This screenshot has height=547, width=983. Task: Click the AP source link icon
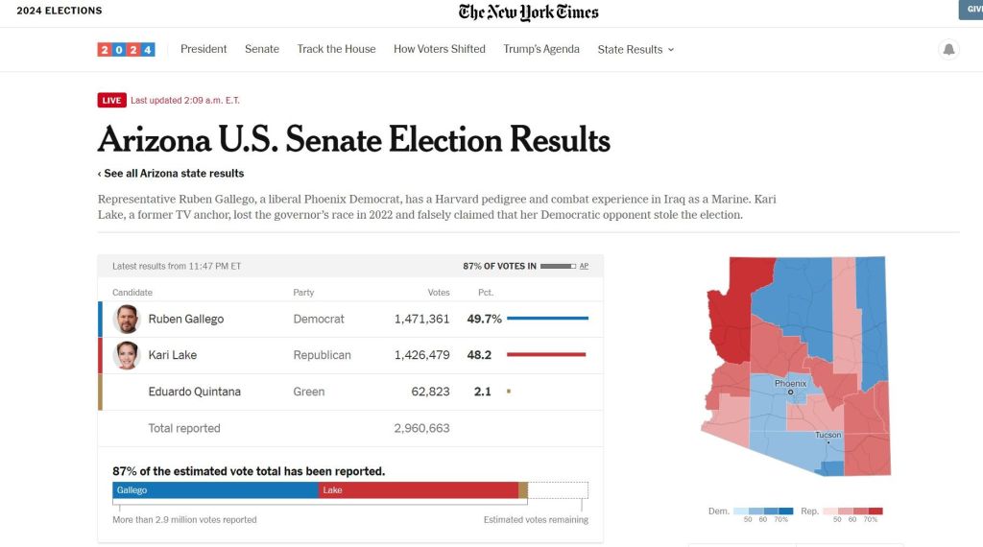584,266
